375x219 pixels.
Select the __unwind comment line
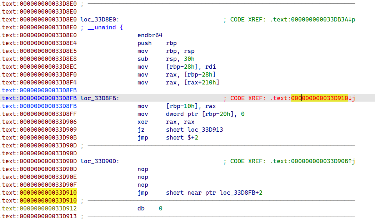(102, 28)
